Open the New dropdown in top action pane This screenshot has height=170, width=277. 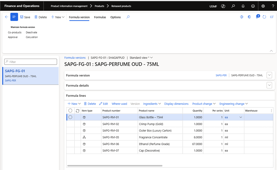(58, 17)
